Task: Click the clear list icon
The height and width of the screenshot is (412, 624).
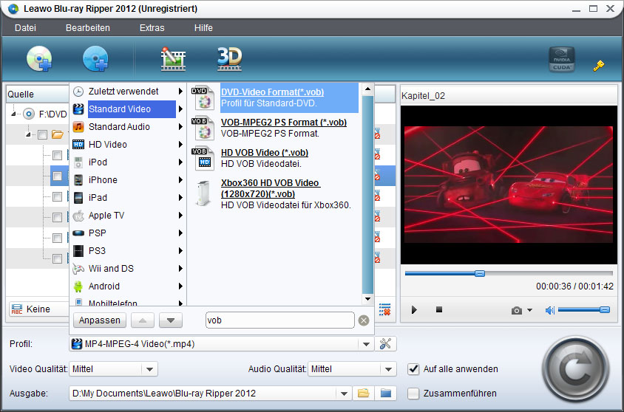Action: (385, 309)
